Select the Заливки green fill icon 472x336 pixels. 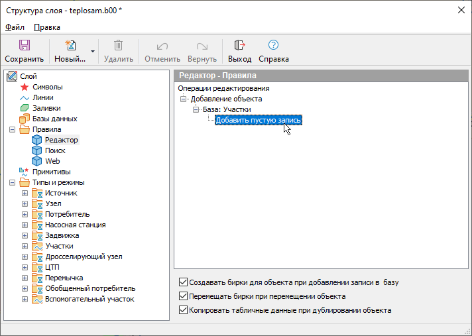[x=25, y=108]
